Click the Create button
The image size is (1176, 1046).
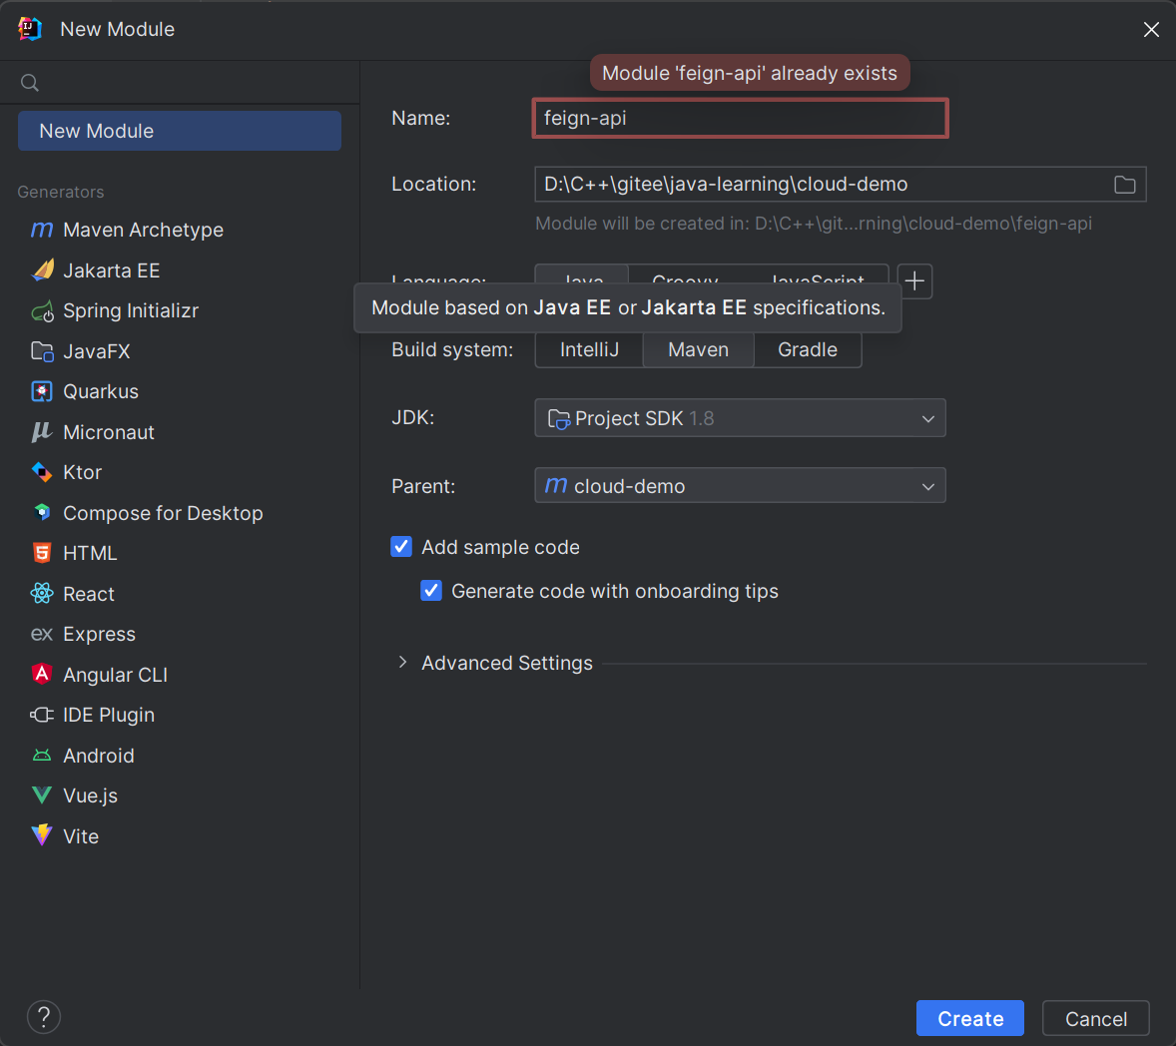click(x=969, y=1018)
